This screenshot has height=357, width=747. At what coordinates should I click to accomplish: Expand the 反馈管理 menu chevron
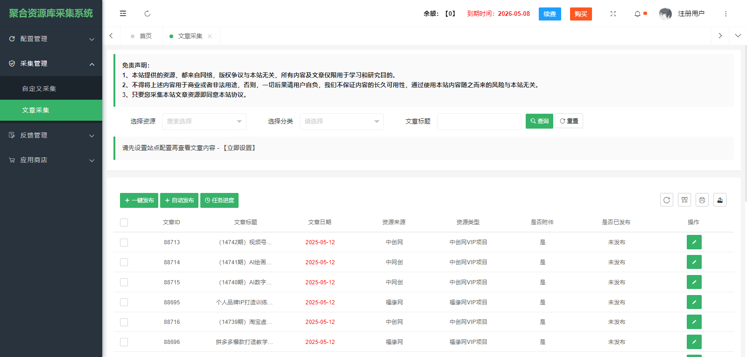(92, 136)
